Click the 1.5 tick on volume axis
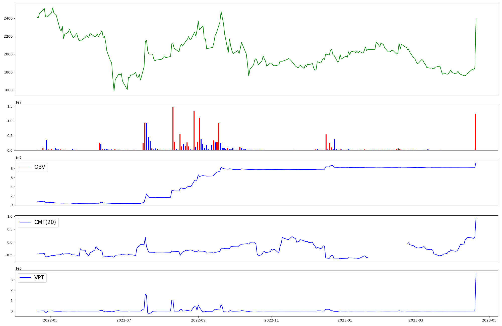Image resolution: width=502 pixels, height=326 pixels. (x=10, y=107)
